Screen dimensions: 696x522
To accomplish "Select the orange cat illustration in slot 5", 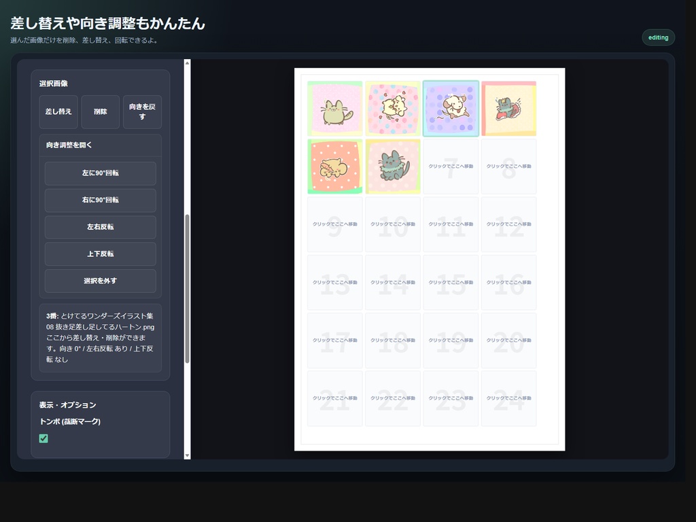I will pyautogui.click(x=335, y=166).
